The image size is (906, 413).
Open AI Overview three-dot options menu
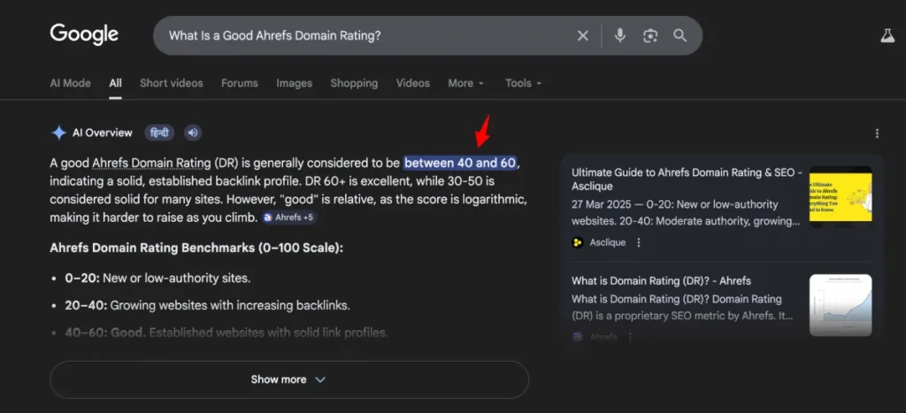point(877,134)
